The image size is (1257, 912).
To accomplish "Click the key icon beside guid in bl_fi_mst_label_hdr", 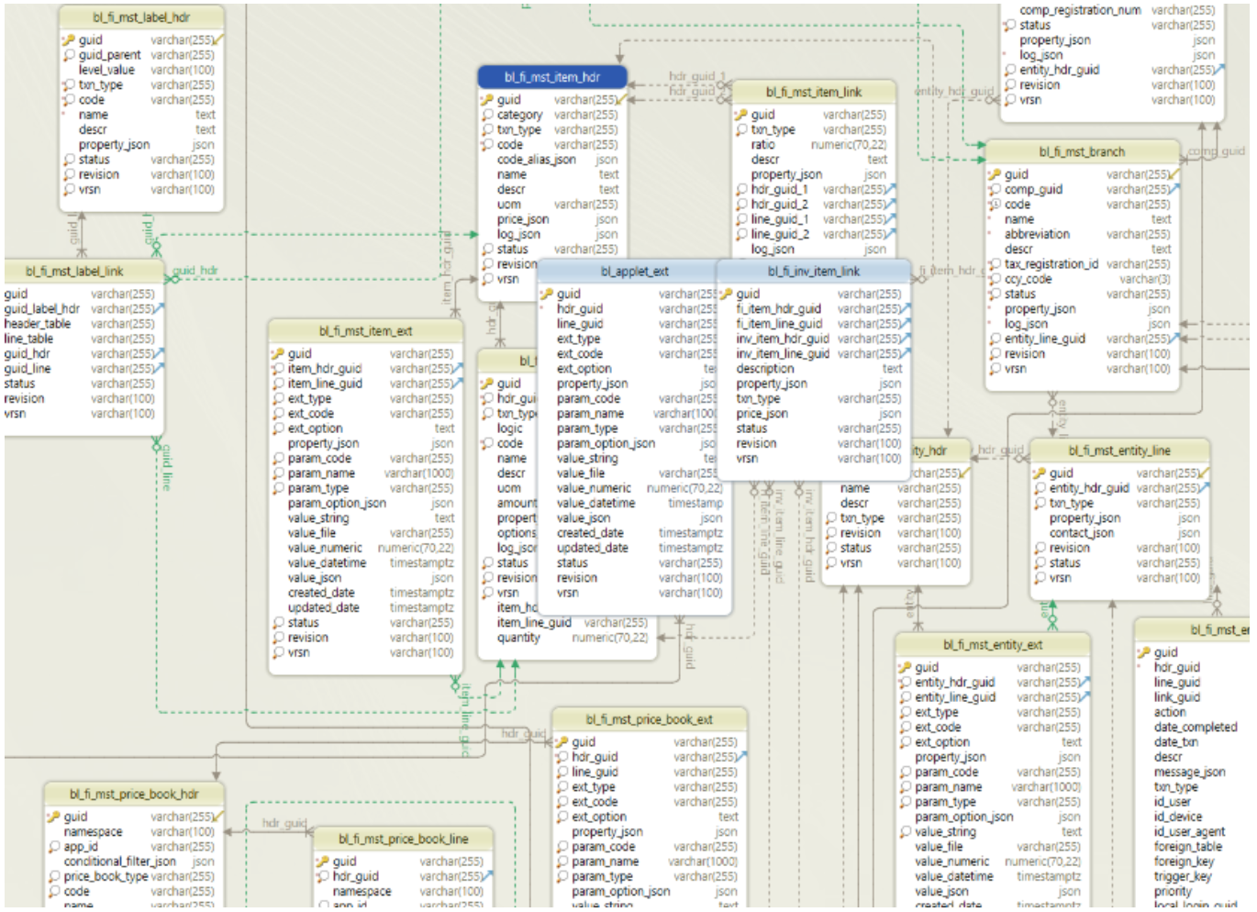I will click(x=69, y=40).
